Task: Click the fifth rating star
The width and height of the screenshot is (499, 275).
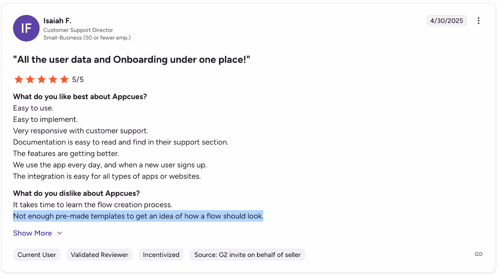Action: 64,79
